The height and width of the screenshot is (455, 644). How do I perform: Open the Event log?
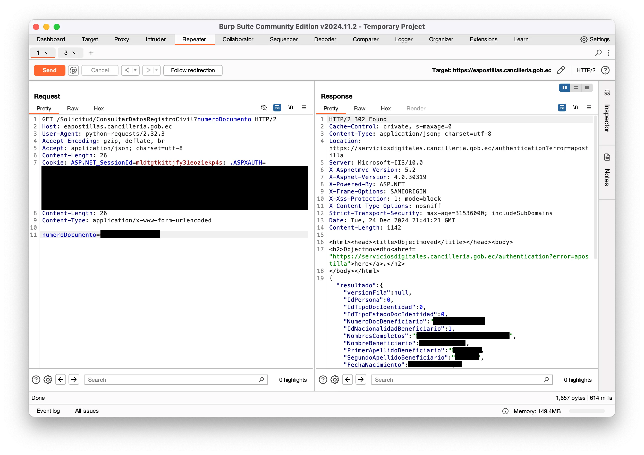(x=48, y=411)
